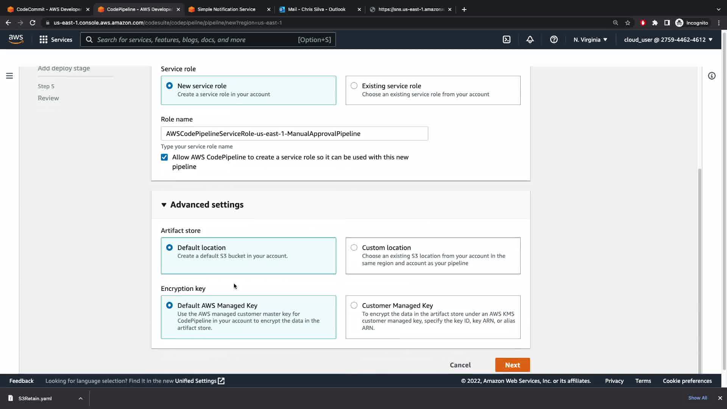Open the N. Virginia region dropdown

[590, 39]
